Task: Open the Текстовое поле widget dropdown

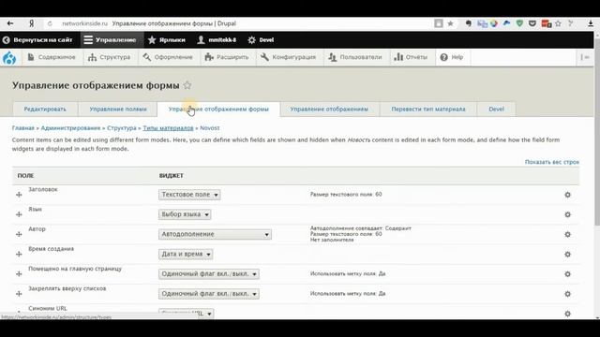Action: point(189,195)
